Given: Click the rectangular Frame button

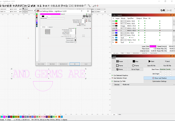Looking at the screenshot, I should (119, 66).
